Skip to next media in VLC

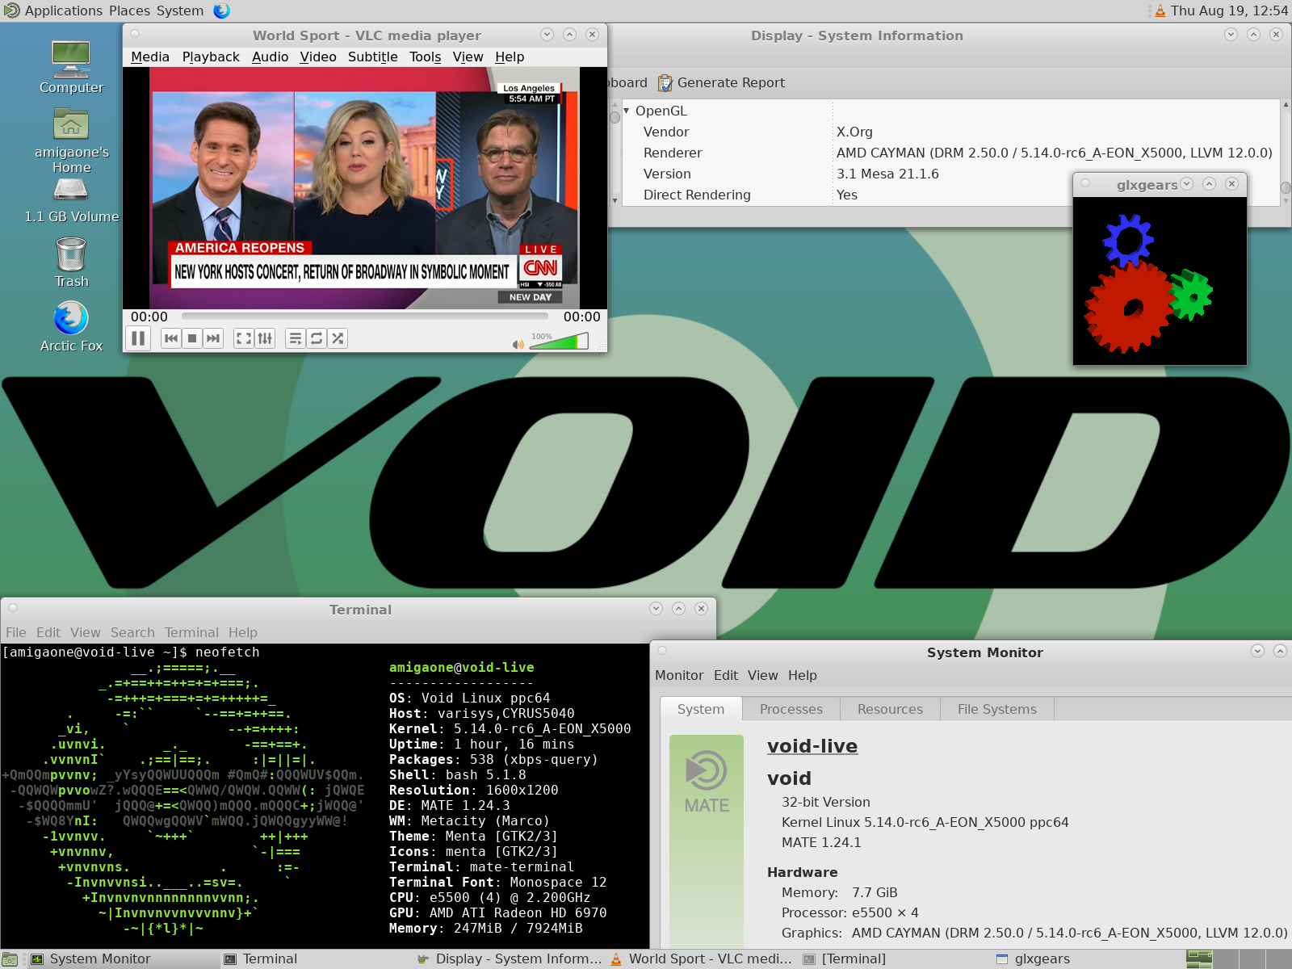click(213, 338)
